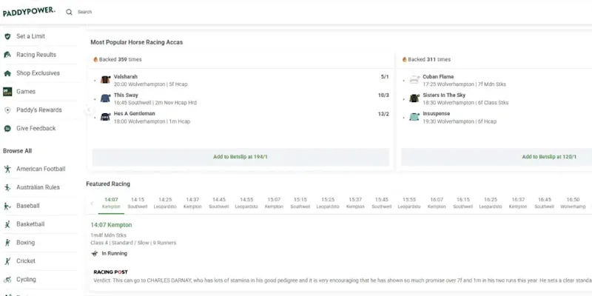Browse Cycling
Viewport: 592px width, 296px height.
point(26,280)
